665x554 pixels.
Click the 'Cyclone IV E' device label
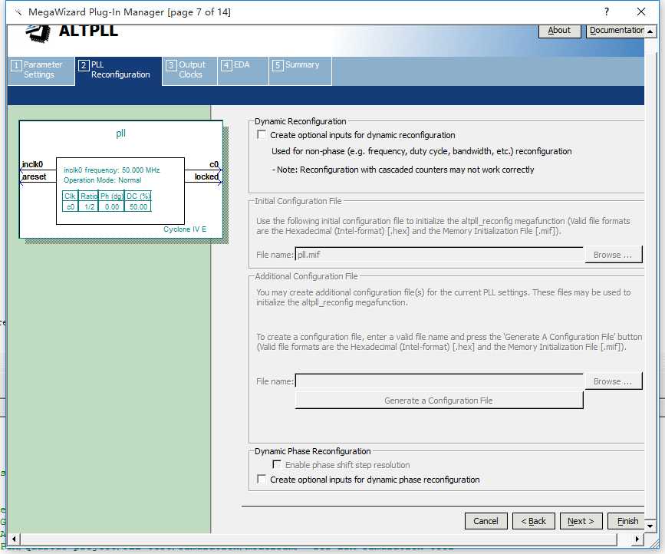coord(185,229)
